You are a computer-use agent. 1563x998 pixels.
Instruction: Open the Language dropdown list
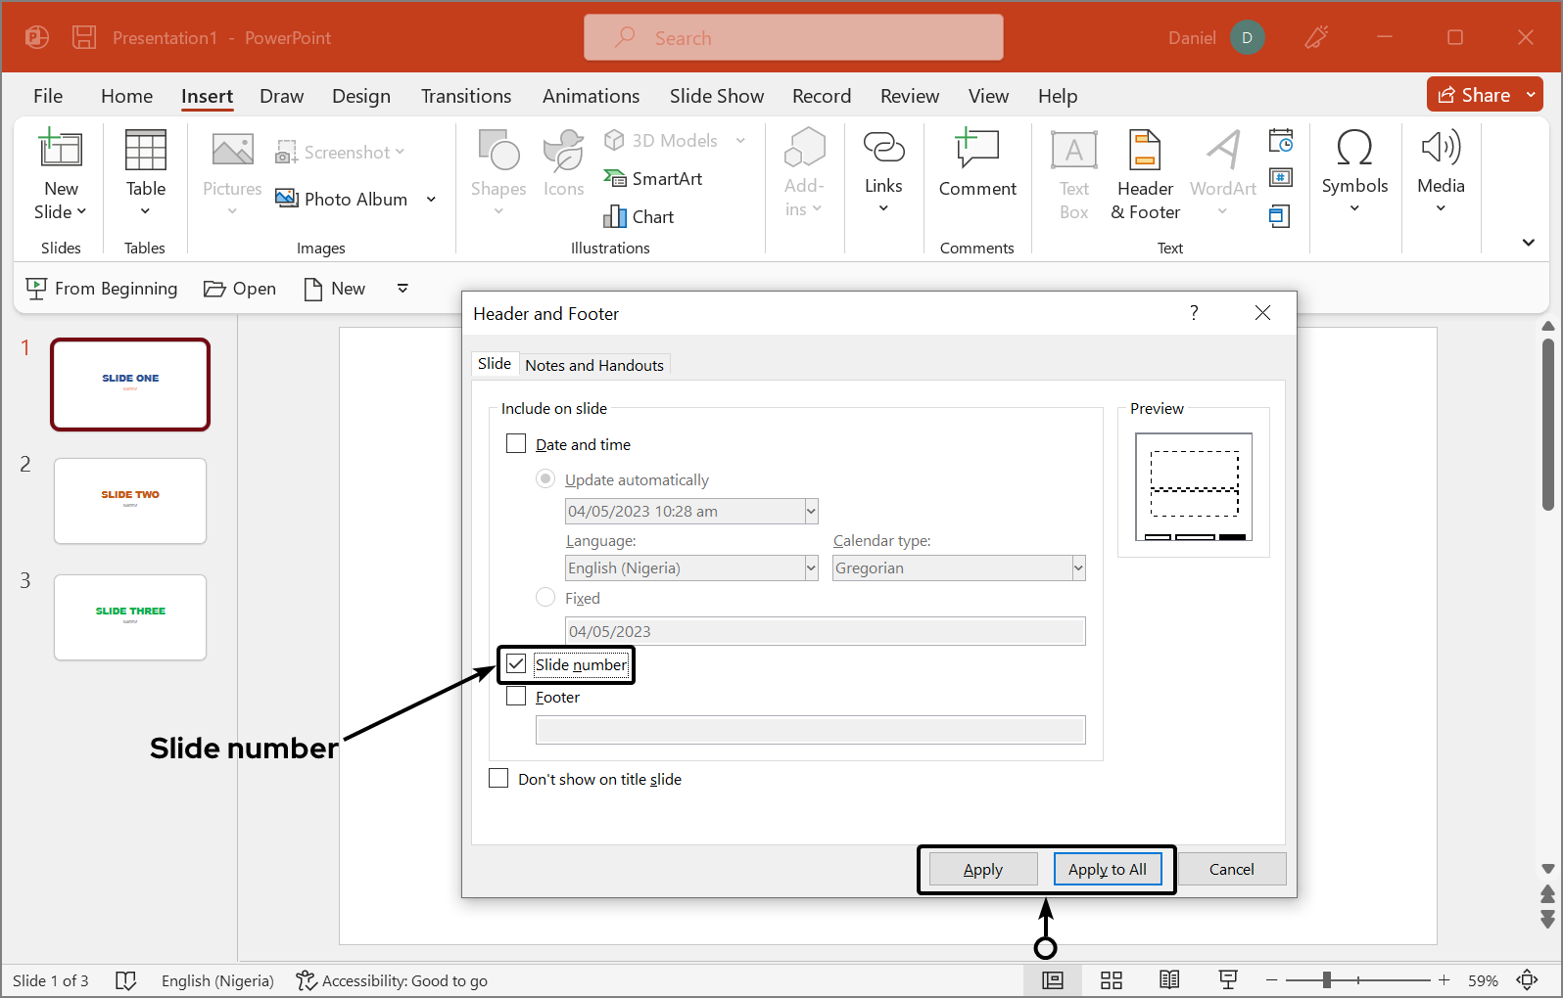pyautogui.click(x=810, y=567)
